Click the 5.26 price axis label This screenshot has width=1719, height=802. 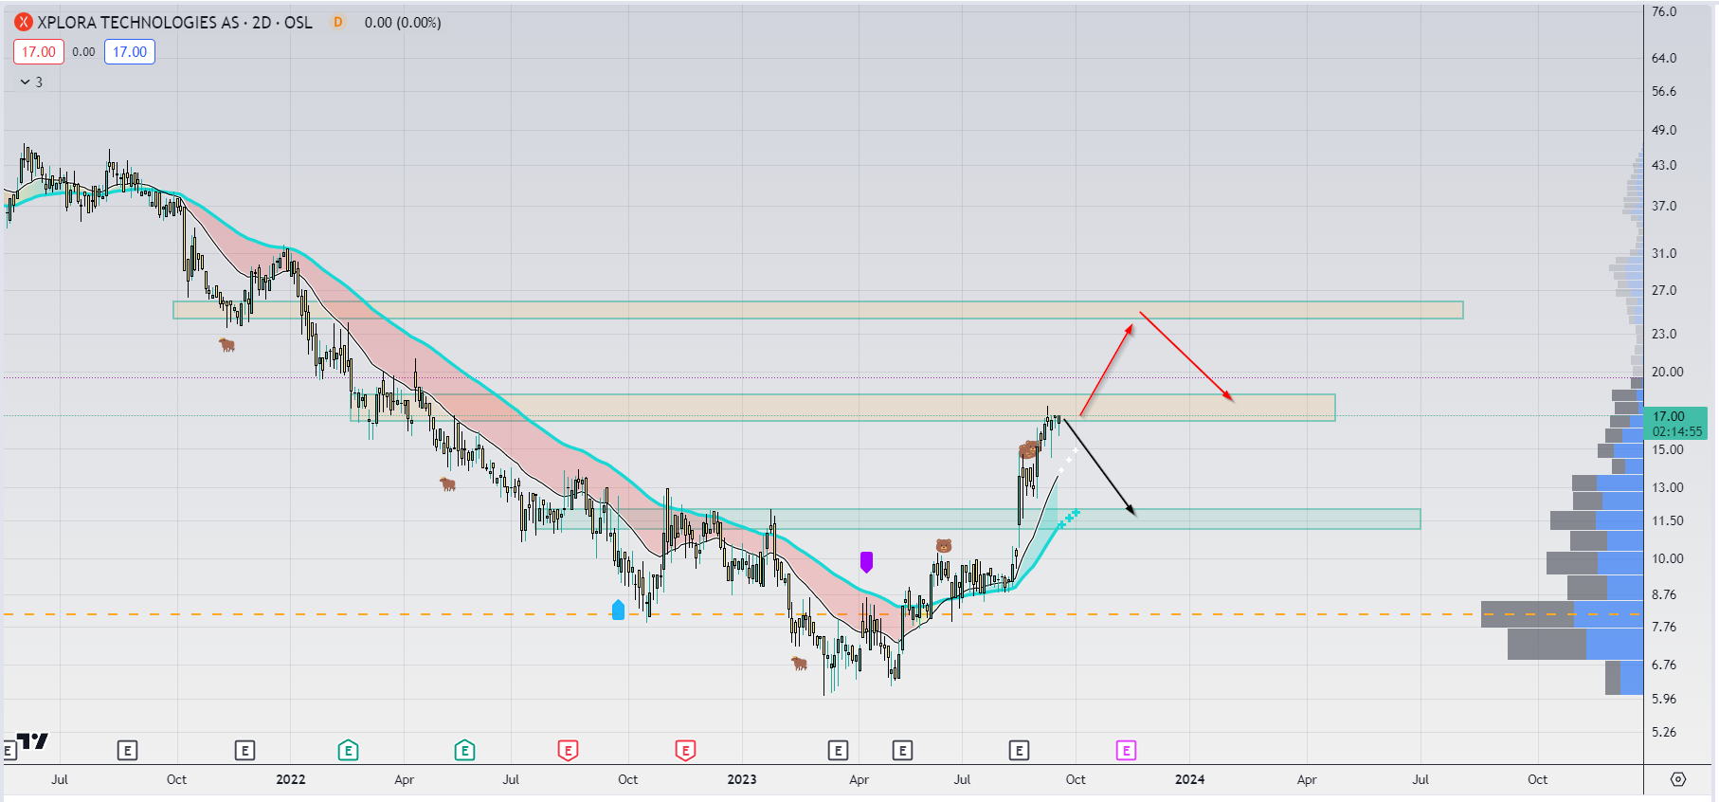pyautogui.click(x=1664, y=732)
